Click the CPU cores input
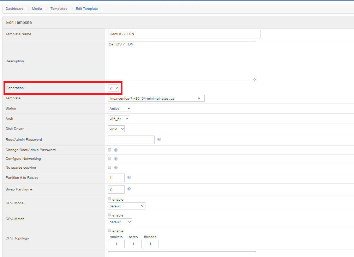Viewport: 354px width, 257px height. (133, 244)
